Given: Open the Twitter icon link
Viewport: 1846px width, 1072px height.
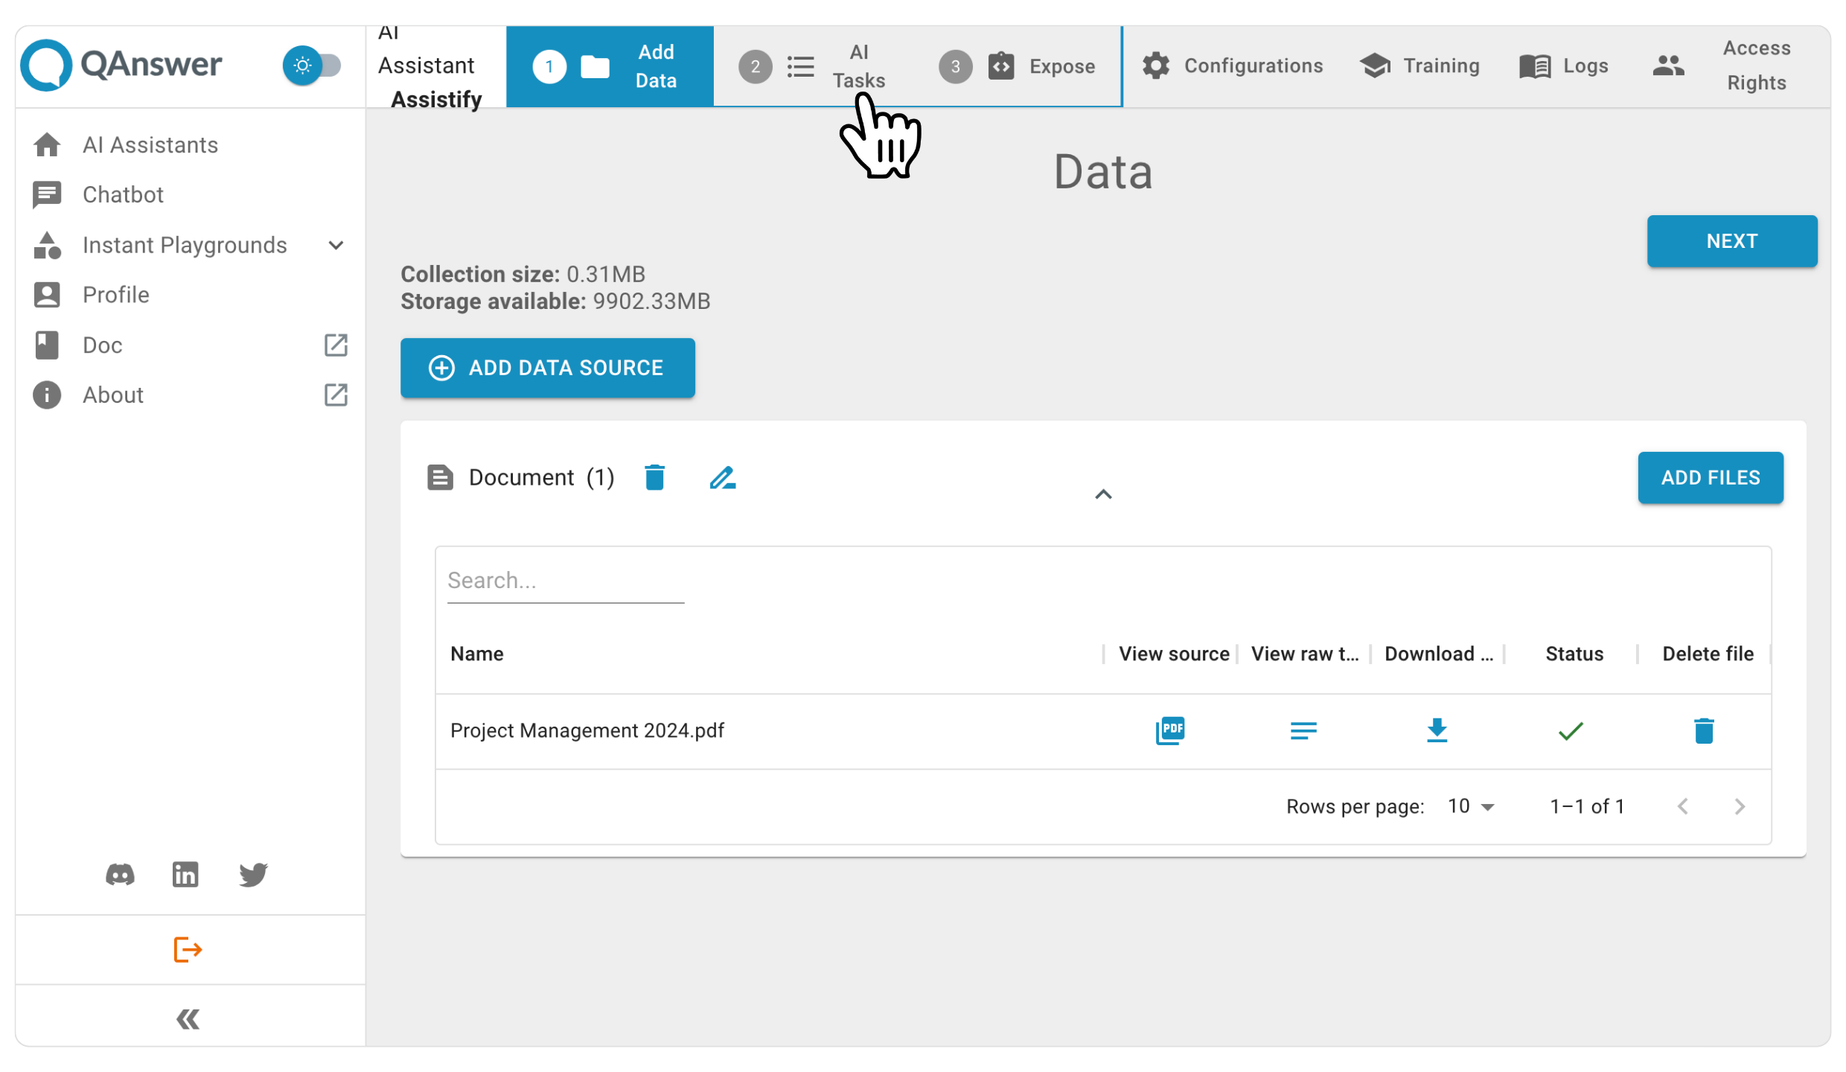Looking at the screenshot, I should pos(253,874).
